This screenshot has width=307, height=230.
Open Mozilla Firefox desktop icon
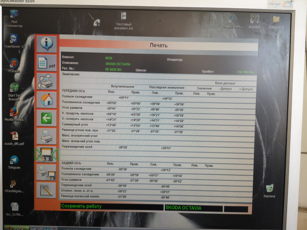tap(14, 114)
